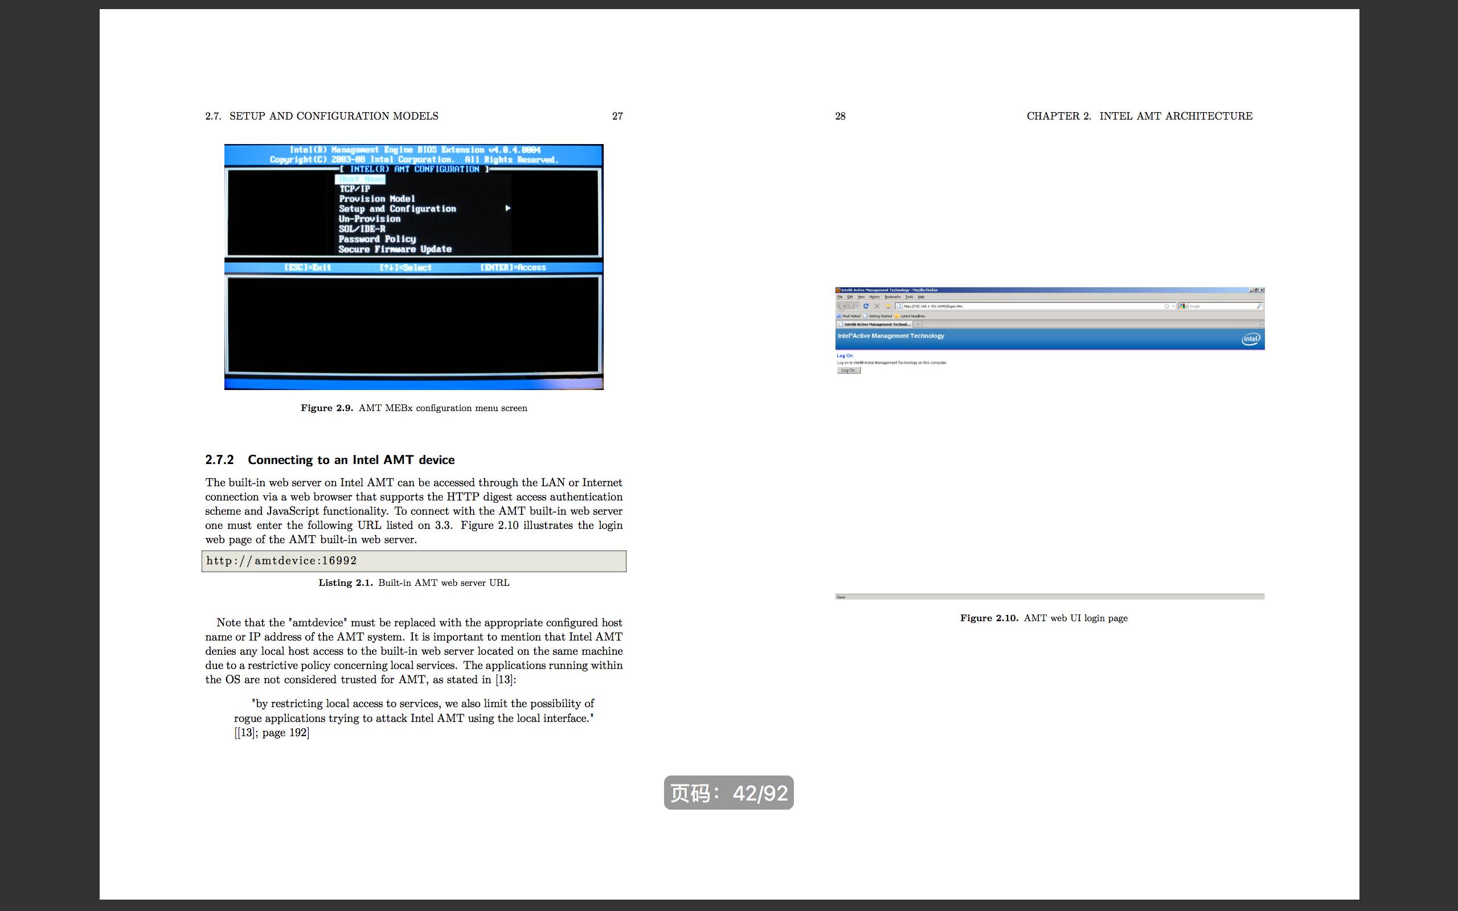The height and width of the screenshot is (911, 1458).
Task: Click the banner text 'Intel Active Management Technology'
Action: point(891,336)
